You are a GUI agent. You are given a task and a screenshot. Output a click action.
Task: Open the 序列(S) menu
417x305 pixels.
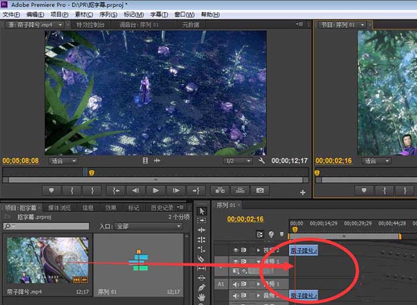[108, 15]
